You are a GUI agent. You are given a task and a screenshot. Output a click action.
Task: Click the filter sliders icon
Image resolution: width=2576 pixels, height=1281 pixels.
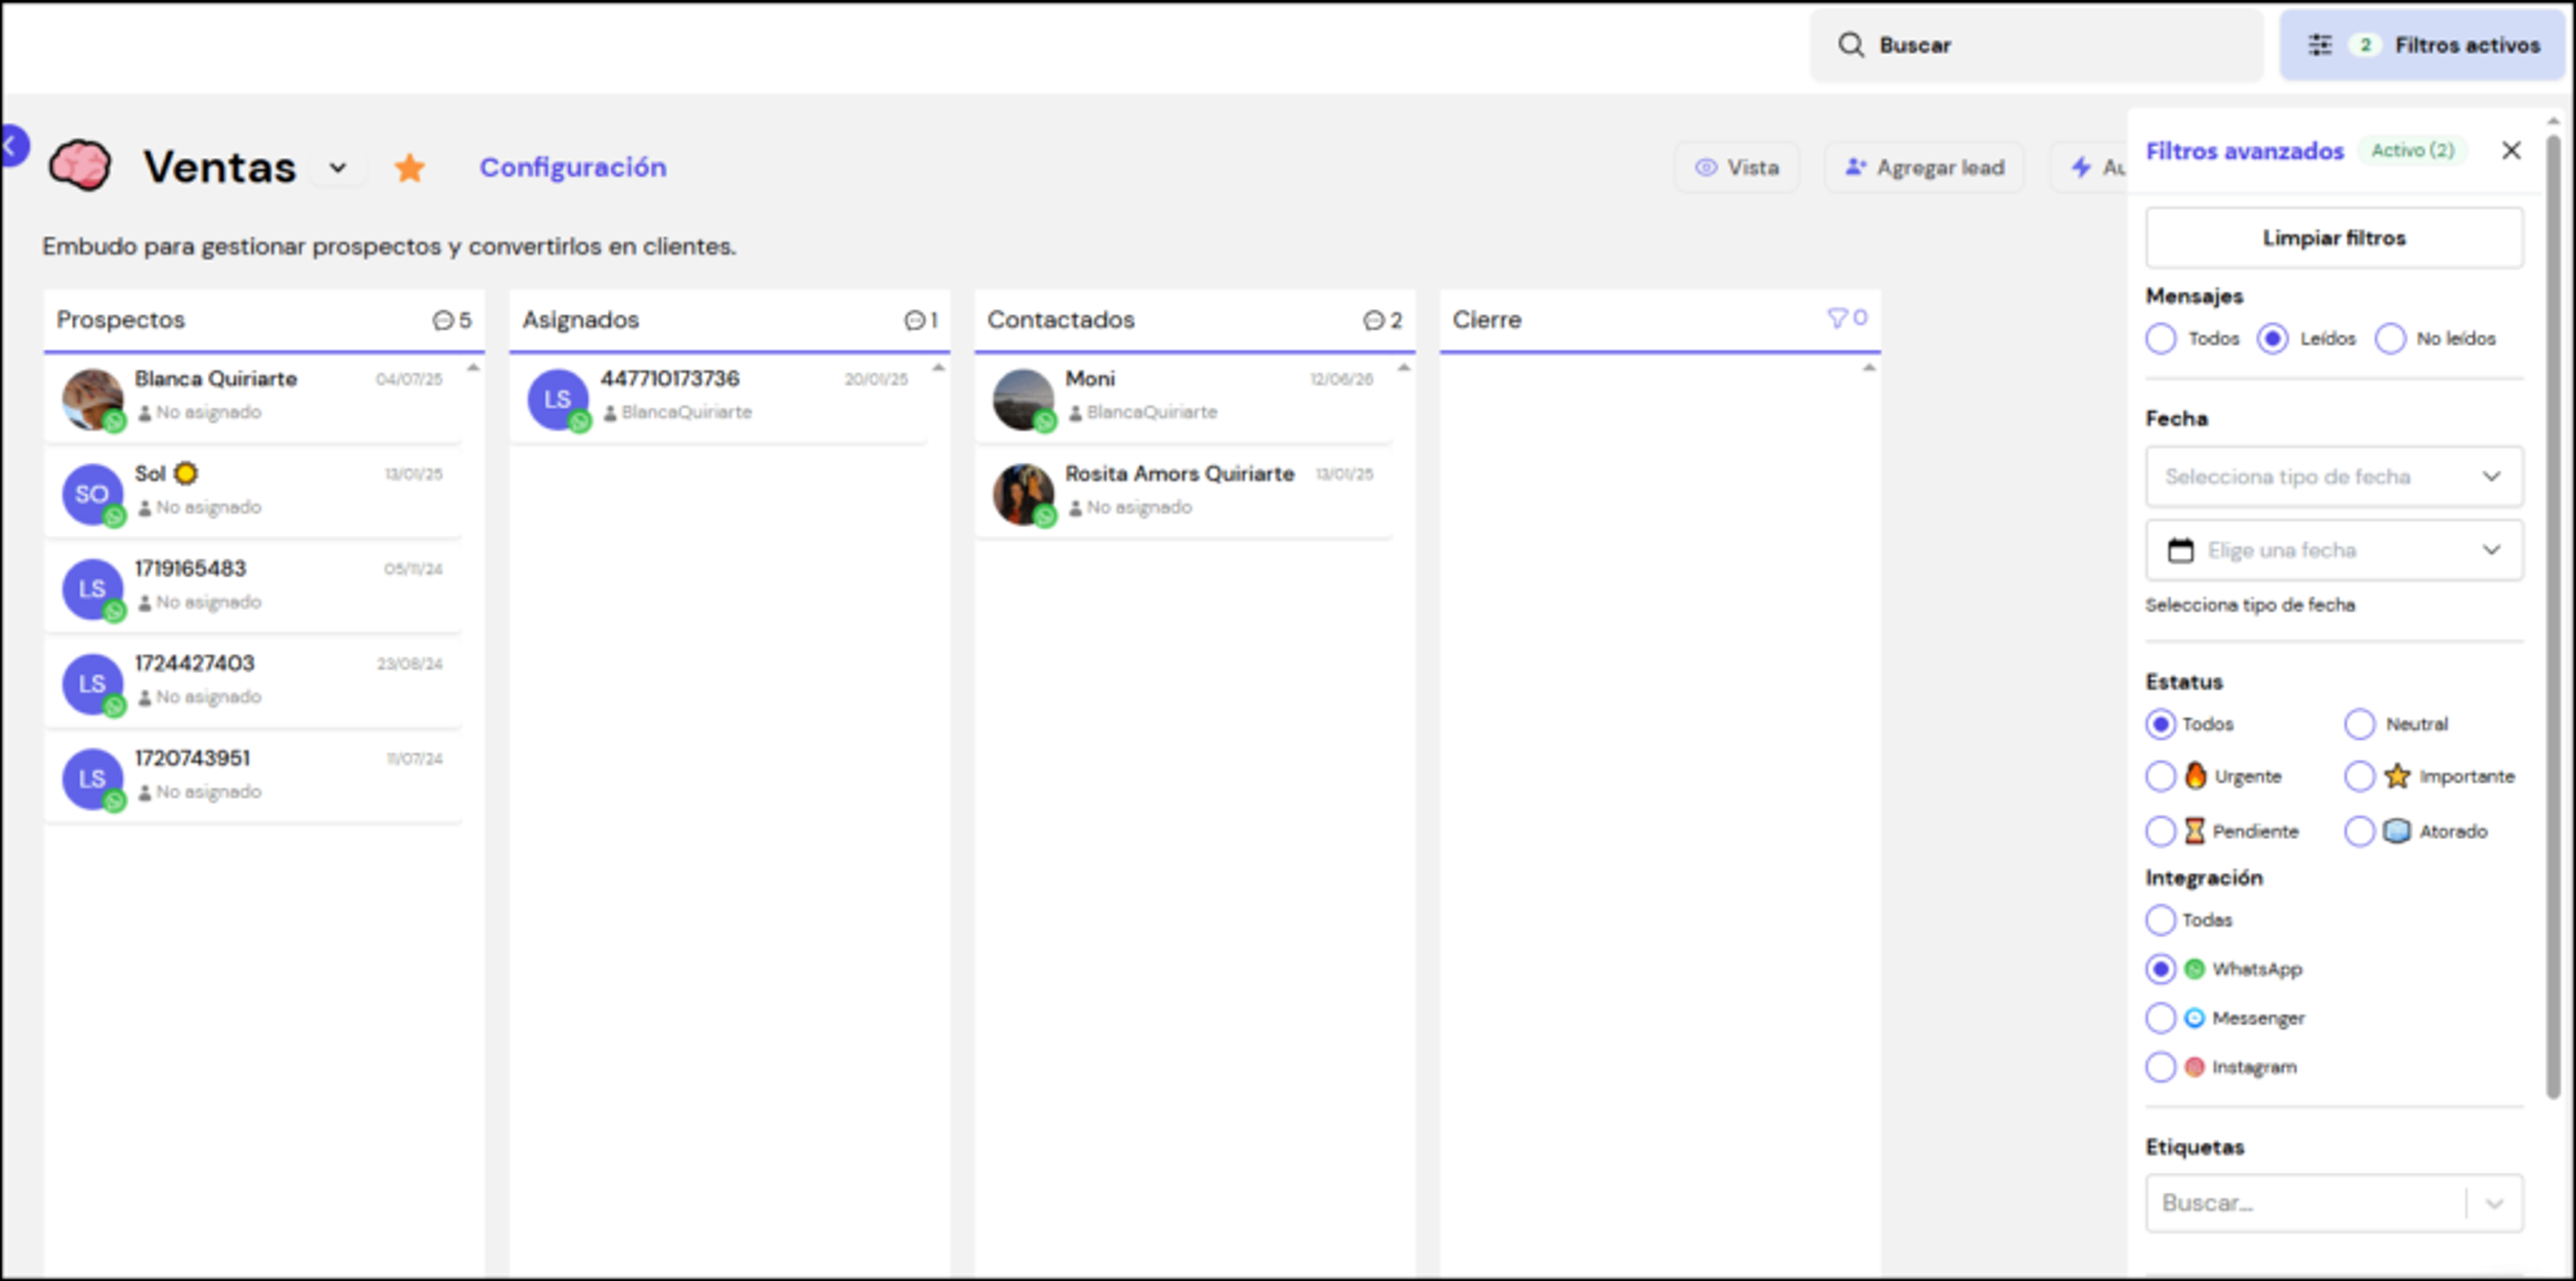click(2319, 45)
